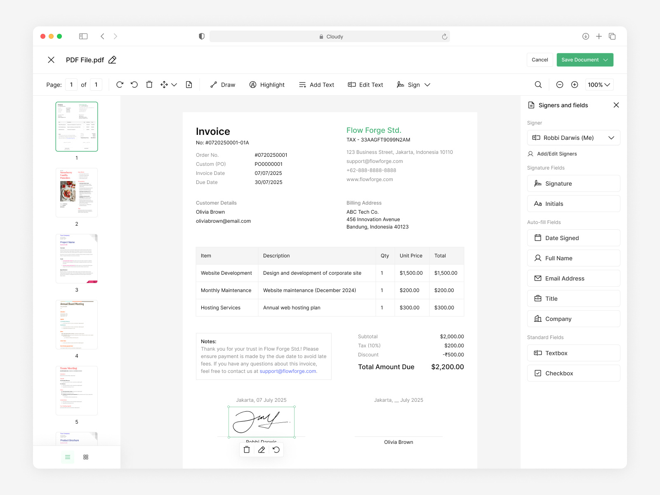The width and height of the screenshot is (660, 495).
Task: Open the 100% zoom level dropdown
Action: point(599,85)
